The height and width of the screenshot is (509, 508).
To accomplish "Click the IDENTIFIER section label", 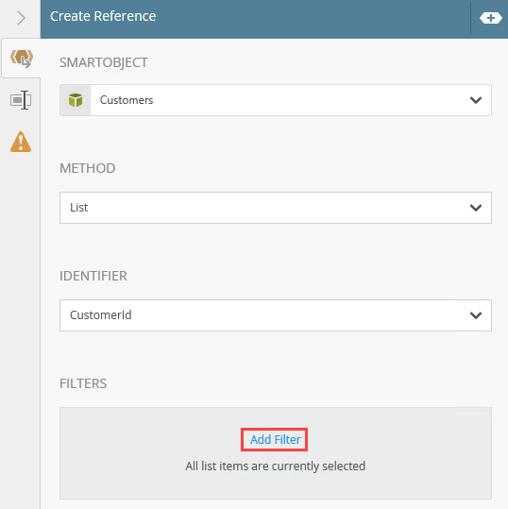I will click(93, 276).
